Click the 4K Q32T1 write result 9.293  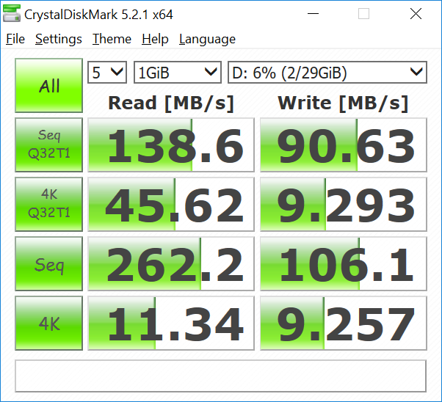coord(344,204)
